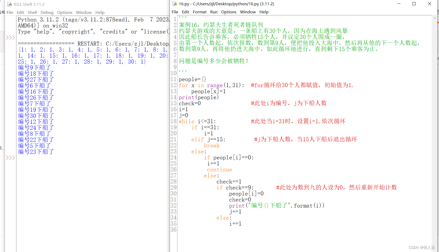Click output line '编号27下船了'
The width and height of the screenshot is (439, 252).
click(36, 80)
